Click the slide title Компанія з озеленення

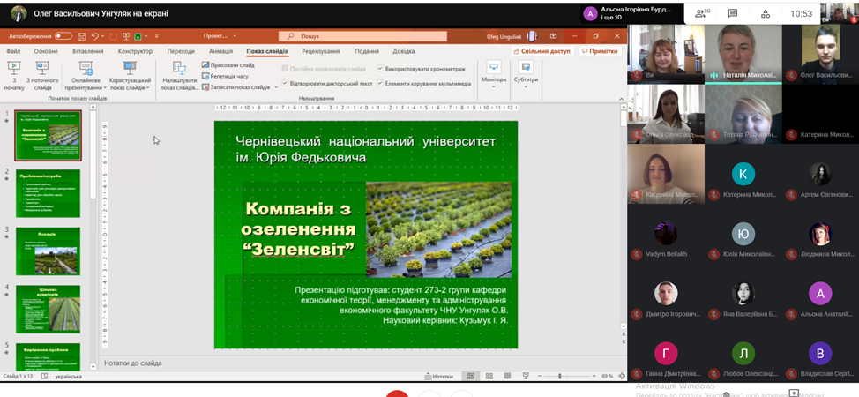click(x=298, y=229)
